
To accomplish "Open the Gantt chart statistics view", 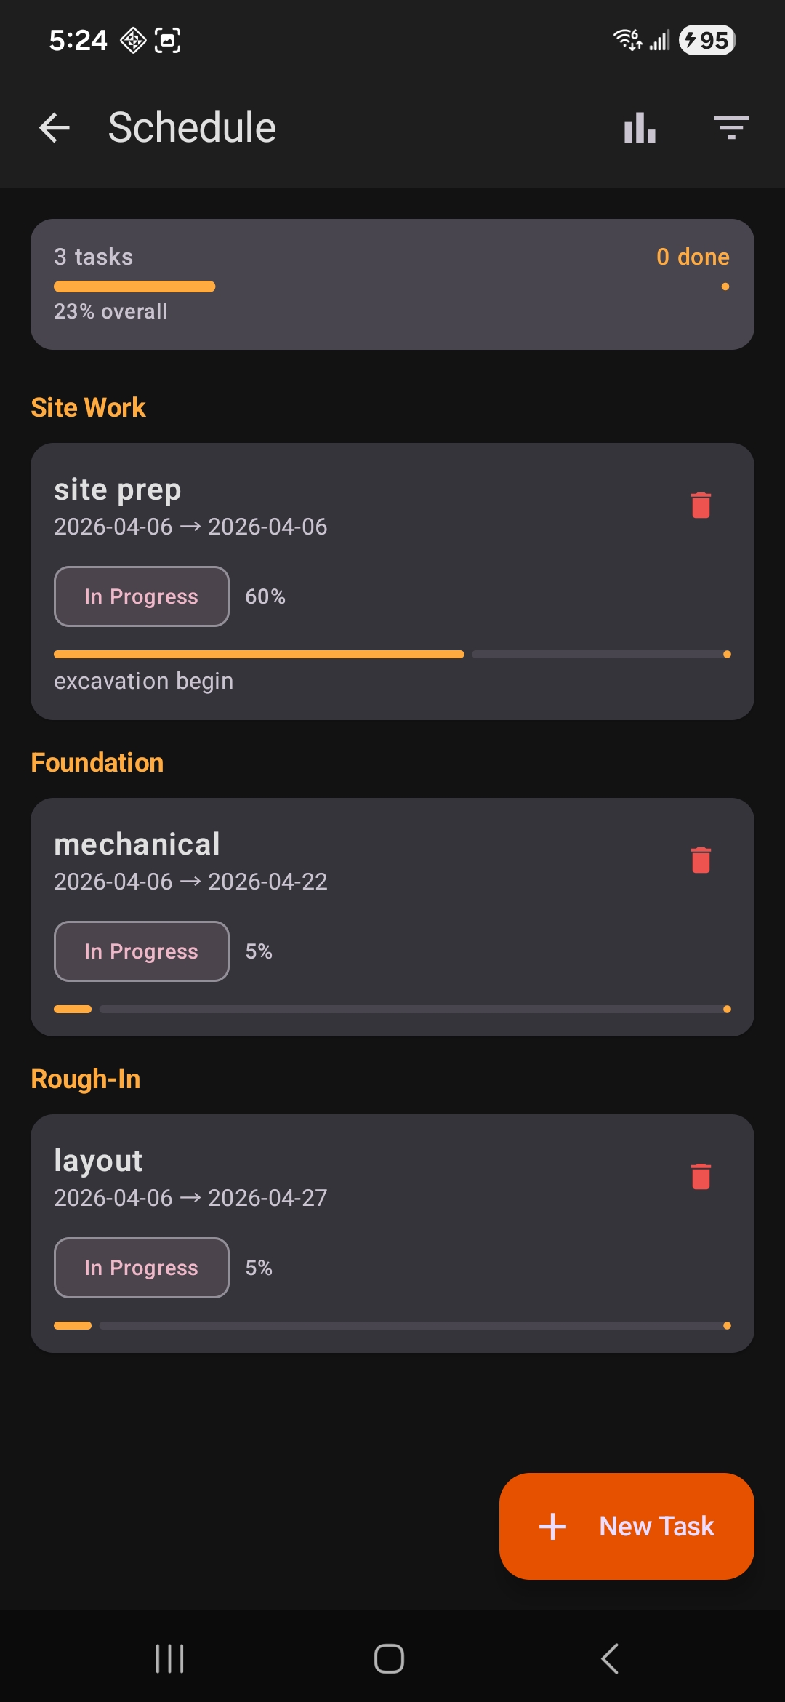I will coord(638,127).
